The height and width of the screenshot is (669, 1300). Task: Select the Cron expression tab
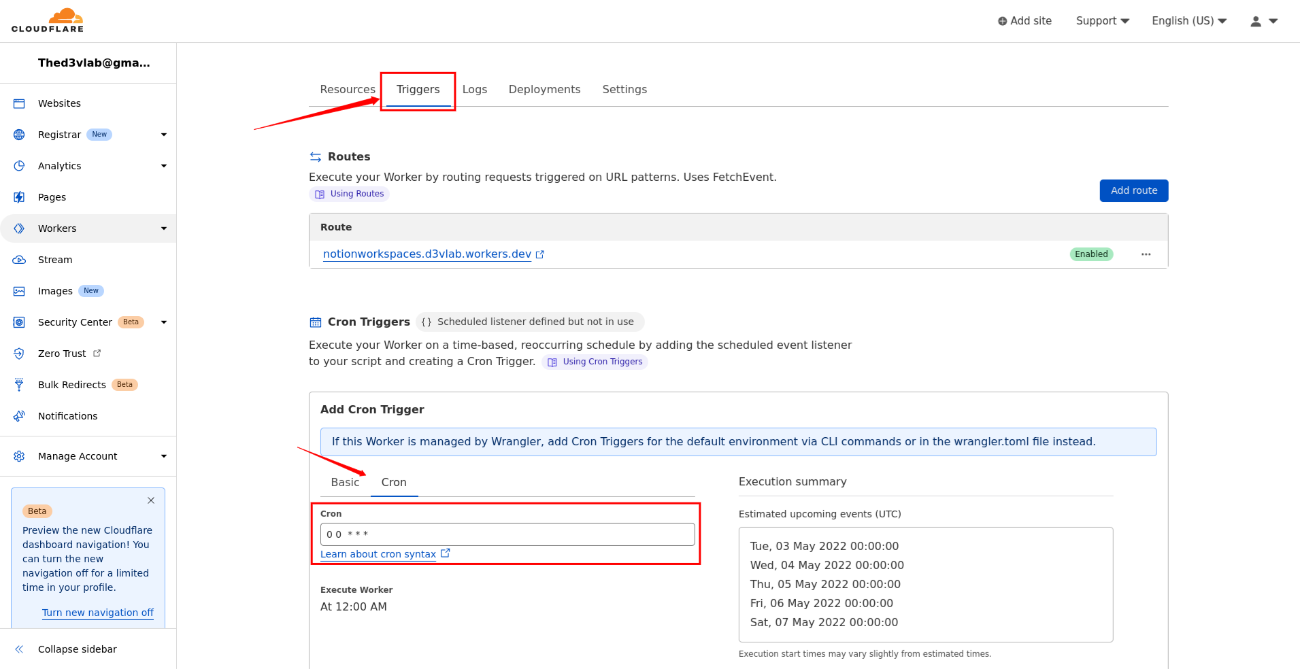(x=394, y=482)
